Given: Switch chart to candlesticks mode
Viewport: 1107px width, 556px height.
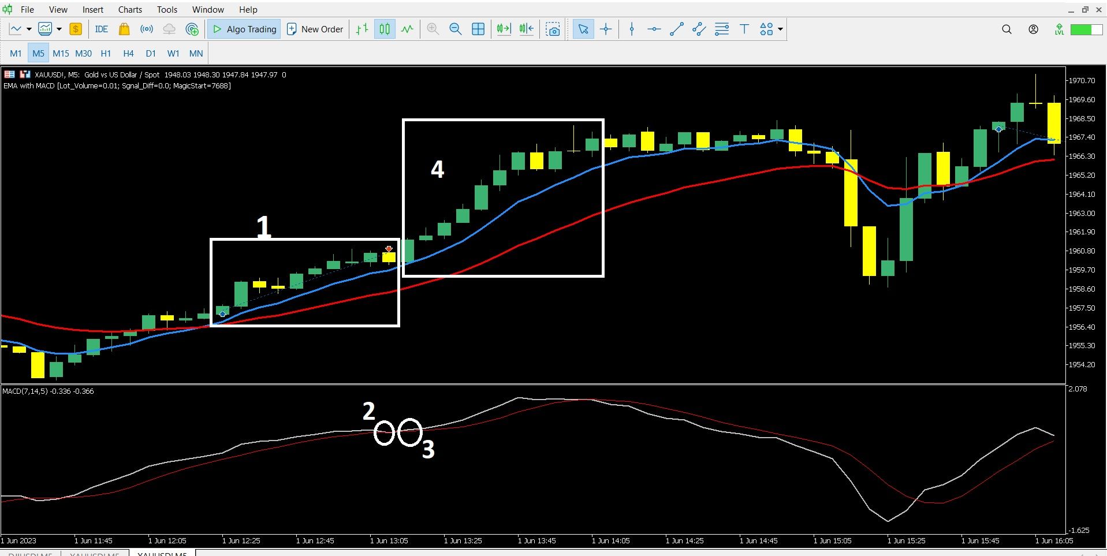Looking at the screenshot, I should click(385, 29).
